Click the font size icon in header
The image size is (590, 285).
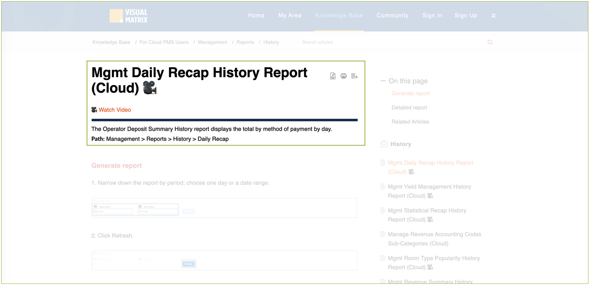[x=493, y=16]
